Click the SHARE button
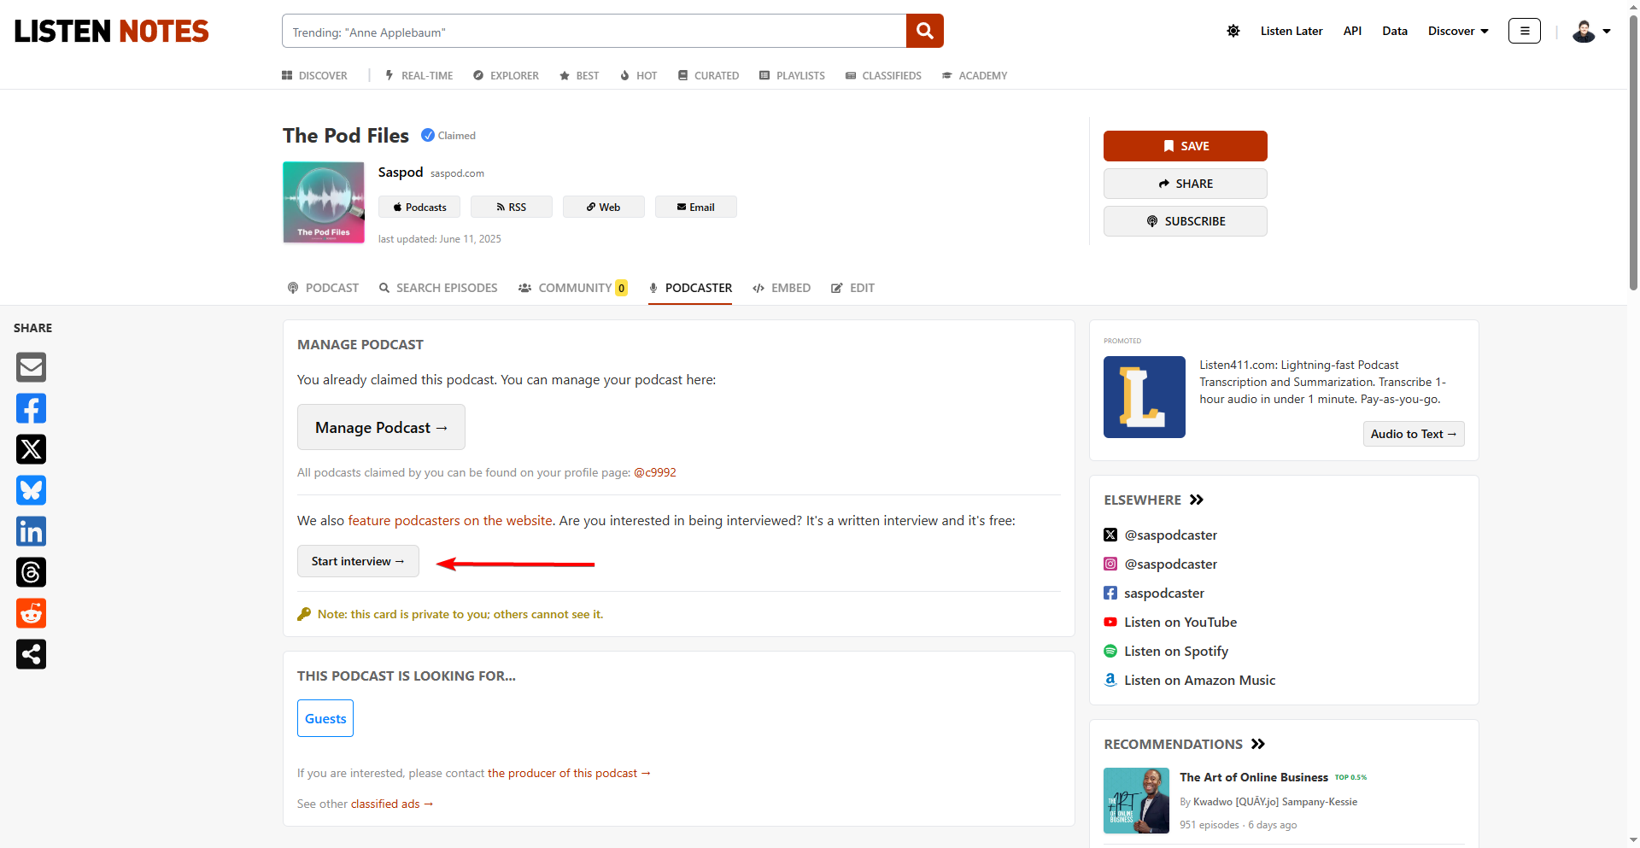 coord(1186,184)
